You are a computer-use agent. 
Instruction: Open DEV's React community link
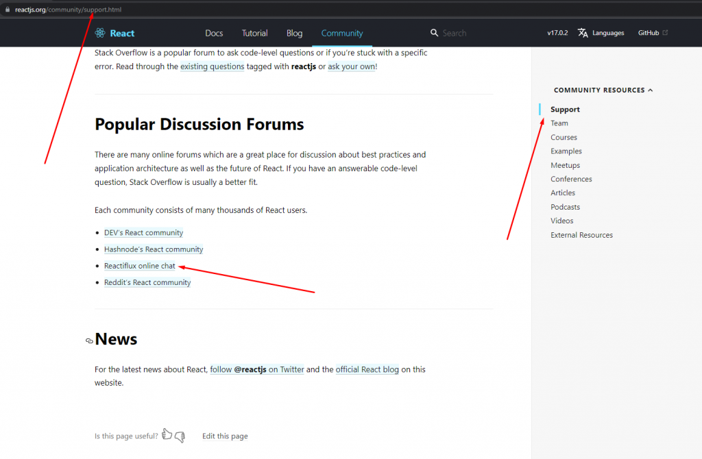144,233
